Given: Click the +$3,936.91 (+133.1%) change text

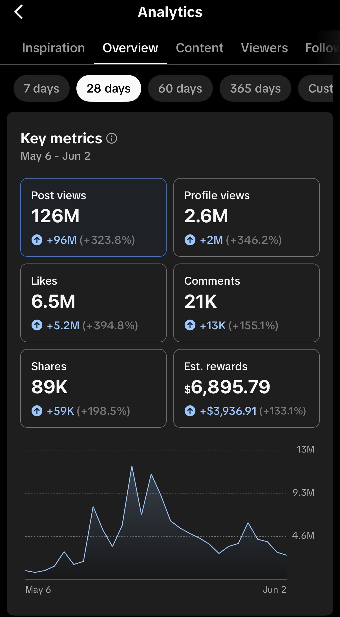Looking at the screenshot, I should click(253, 411).
